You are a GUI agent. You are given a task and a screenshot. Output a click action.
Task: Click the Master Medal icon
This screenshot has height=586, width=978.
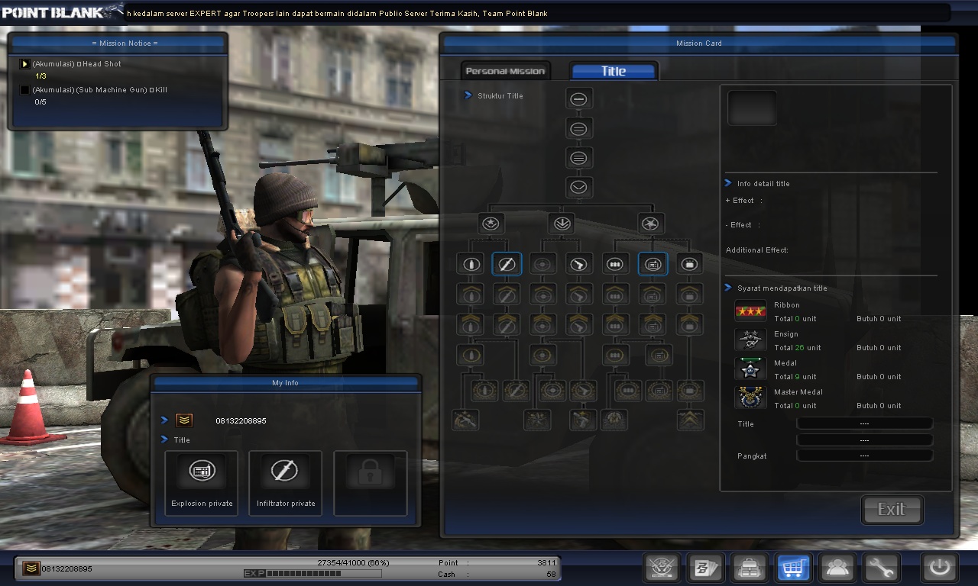[x=750, y=398]
